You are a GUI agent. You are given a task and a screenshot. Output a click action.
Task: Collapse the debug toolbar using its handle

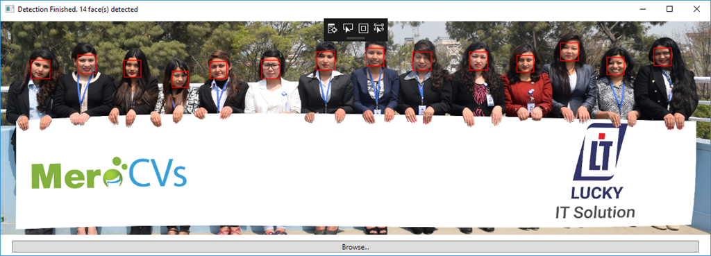(356, 39)
